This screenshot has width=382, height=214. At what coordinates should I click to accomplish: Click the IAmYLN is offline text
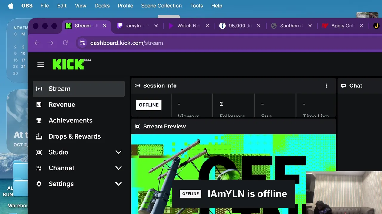pos(247,194)
